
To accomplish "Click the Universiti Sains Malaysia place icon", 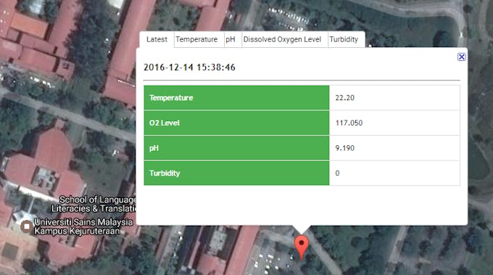I will pos(26,226).
